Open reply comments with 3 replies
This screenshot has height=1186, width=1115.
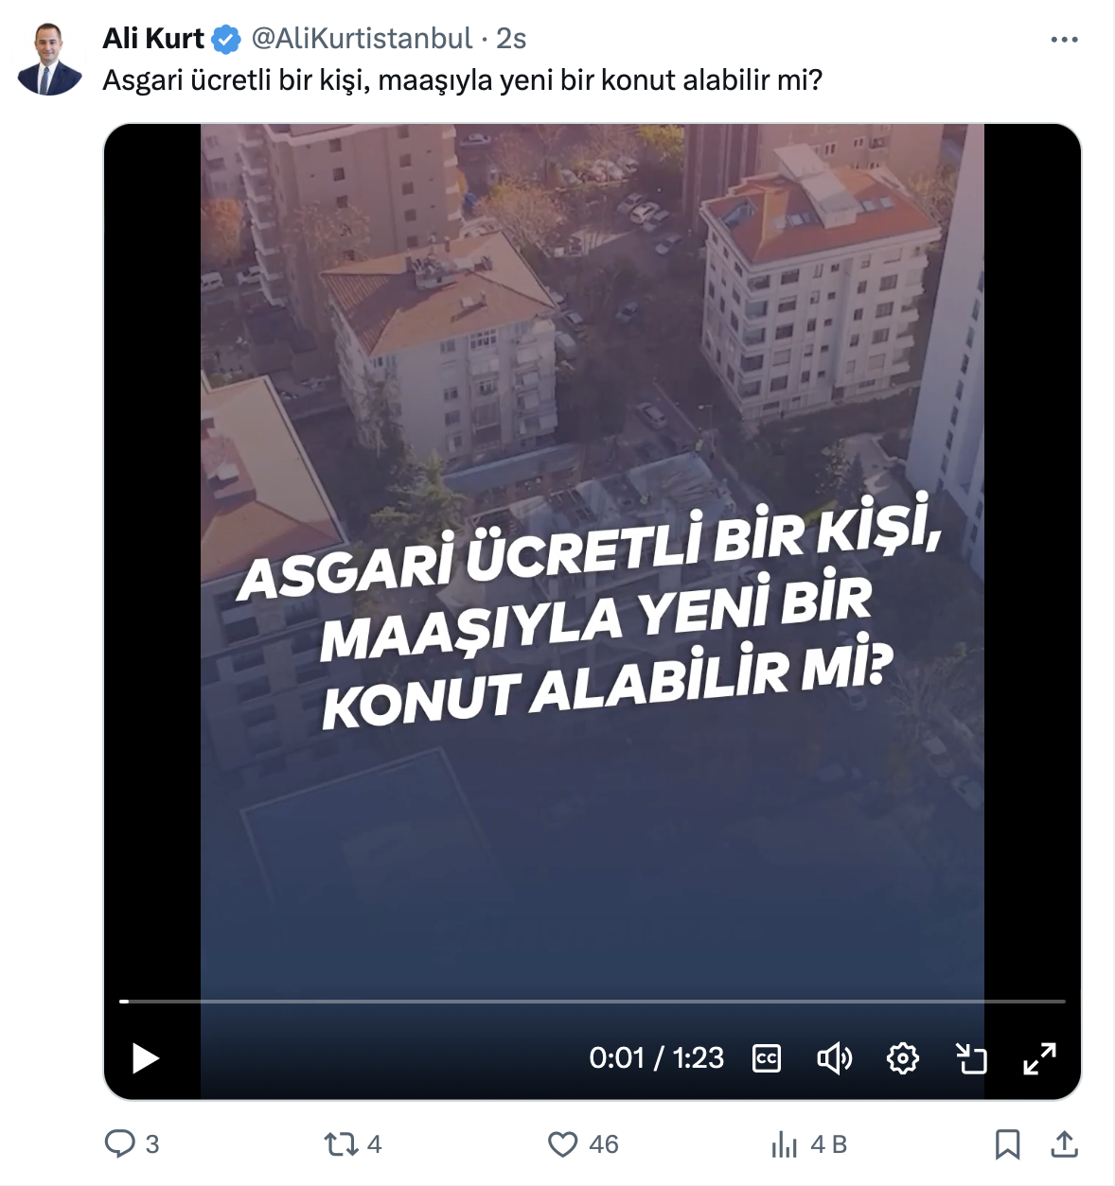(x=132, y=1144)
